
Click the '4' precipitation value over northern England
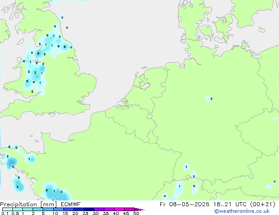pyautogui.click(x=38, y=54)
